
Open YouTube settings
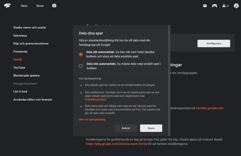tap(19, 67)
